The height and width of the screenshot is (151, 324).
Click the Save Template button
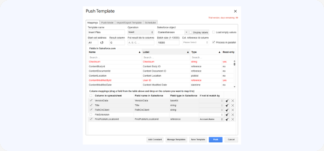(x=198, y=140)
